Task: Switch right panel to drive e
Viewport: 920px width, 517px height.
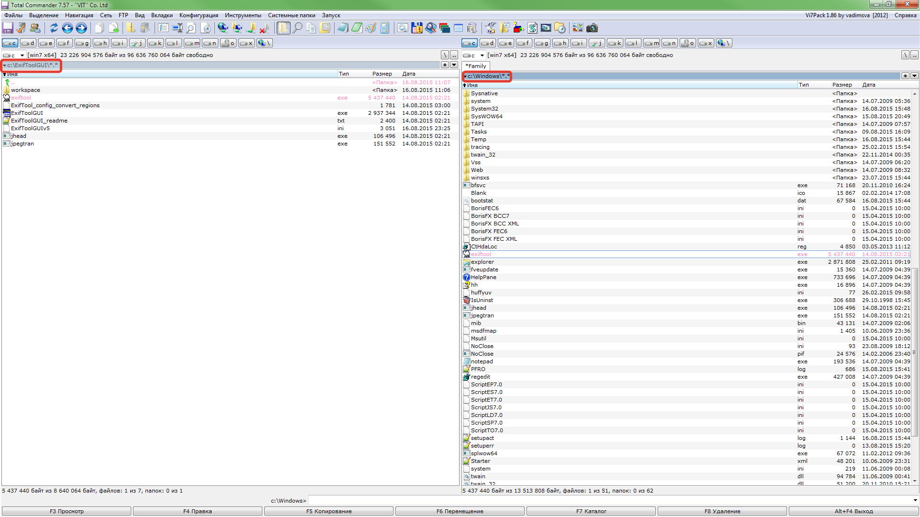Action: (x=506, y=43)
